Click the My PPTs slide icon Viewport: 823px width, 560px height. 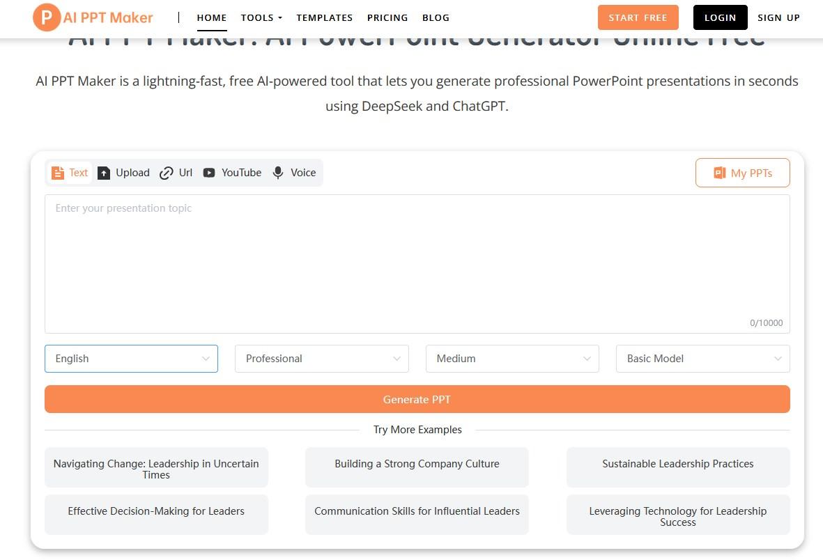point(719,173)
